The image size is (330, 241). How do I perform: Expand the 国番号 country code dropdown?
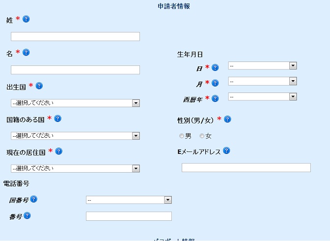click(x=129, y=200)
